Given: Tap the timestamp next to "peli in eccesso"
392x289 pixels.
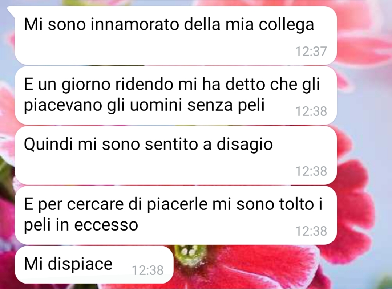Looking at the screenshot, I should pos(311,231).
